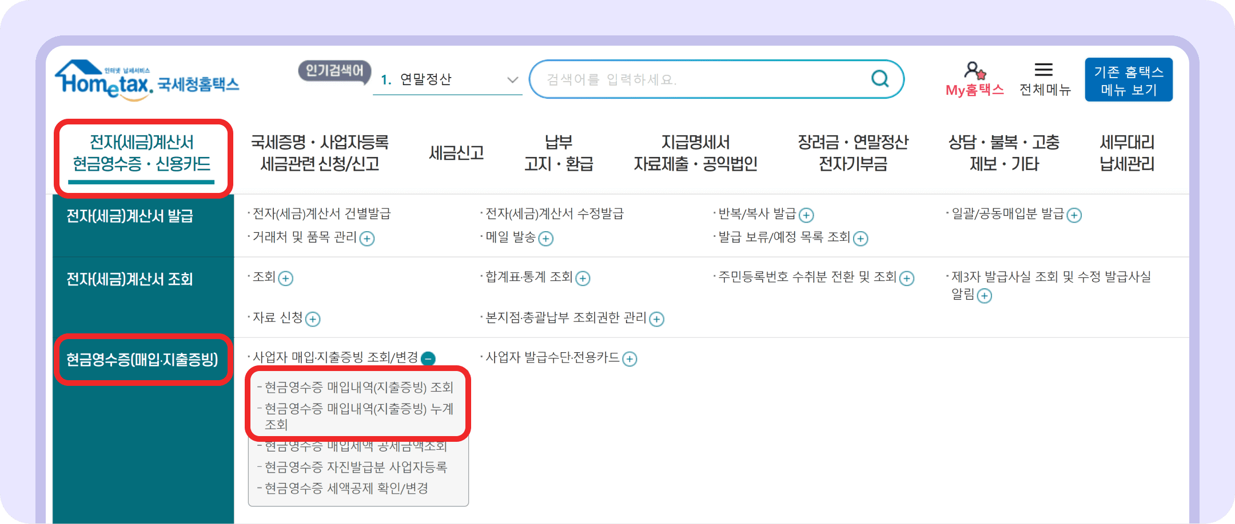Viewport: 1235px width, 524px height.
Task: Open the 장려금·연말정산 전자기부금 menu
Action: pyautogui.click(x=852, y=152)
